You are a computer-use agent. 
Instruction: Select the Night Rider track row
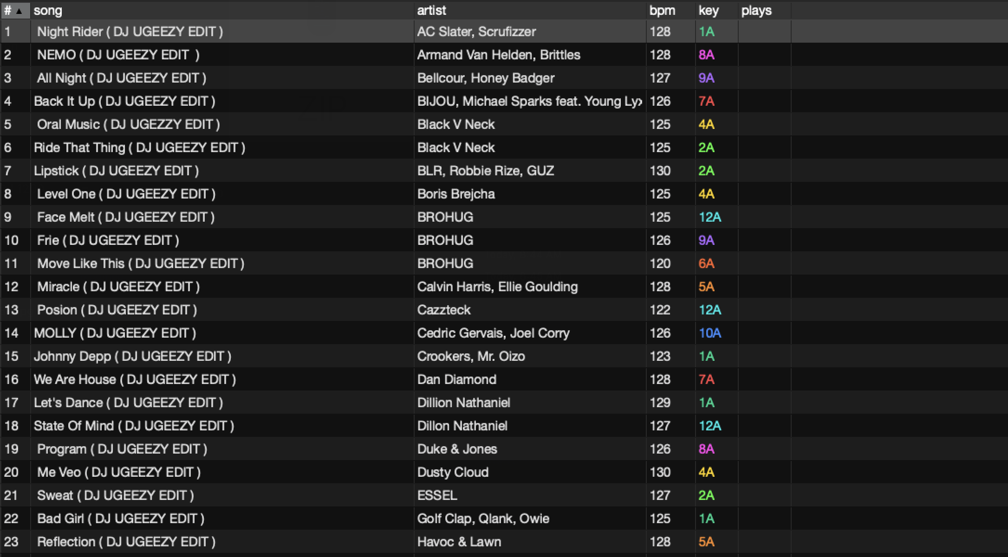click(x=130, y=32)
